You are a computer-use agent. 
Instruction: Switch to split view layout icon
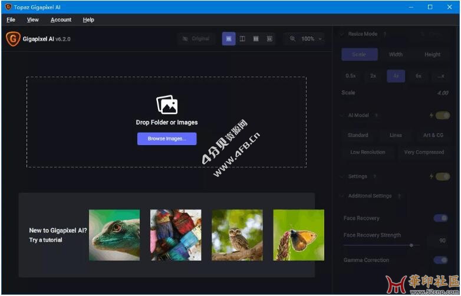pos(242,39)
